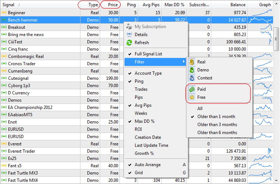280x184 pixels.
Task: Toggle the Avg Pips column option
Action: (156, 105)
